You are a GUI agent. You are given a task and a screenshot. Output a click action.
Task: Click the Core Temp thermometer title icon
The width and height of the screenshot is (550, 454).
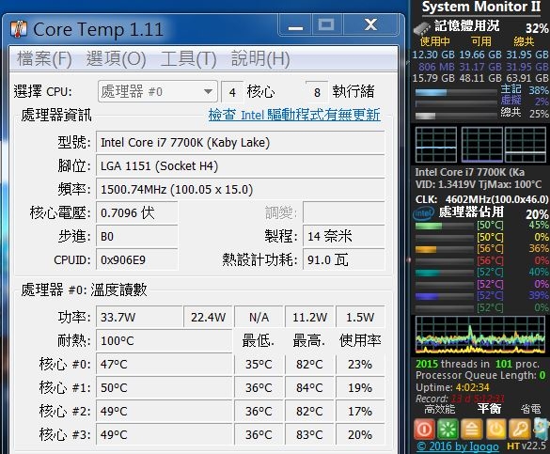pos(19,29)
